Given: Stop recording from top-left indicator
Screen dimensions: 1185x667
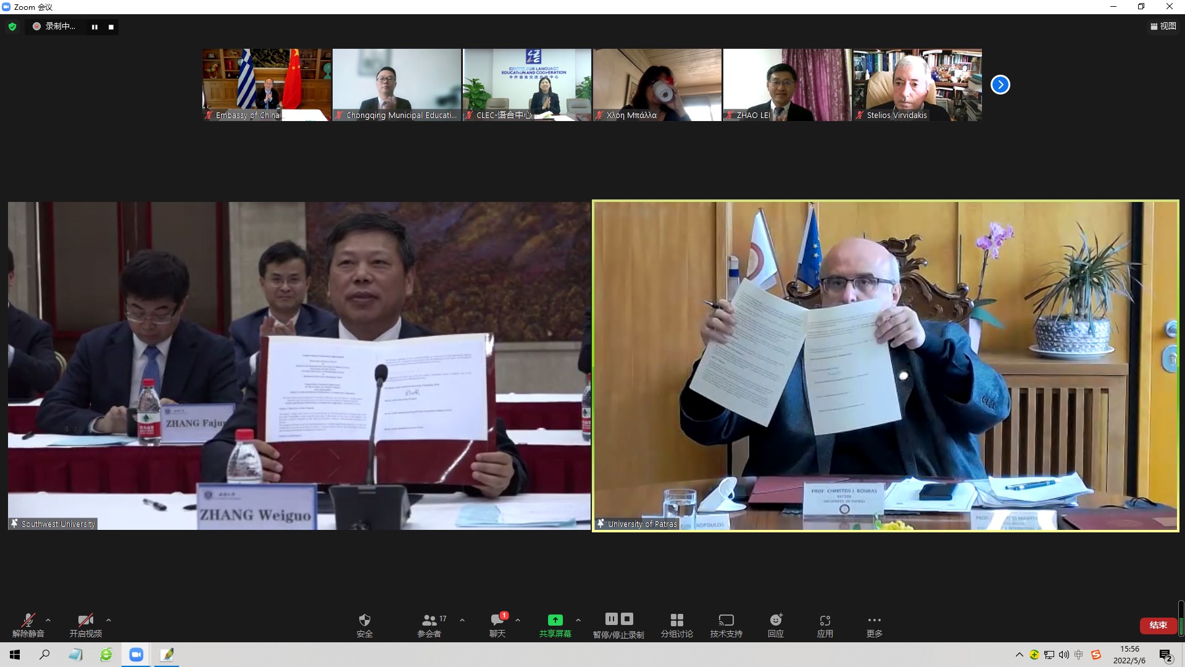Looking at the screenshot, I should pyautogui.click(x=111, y=27).
